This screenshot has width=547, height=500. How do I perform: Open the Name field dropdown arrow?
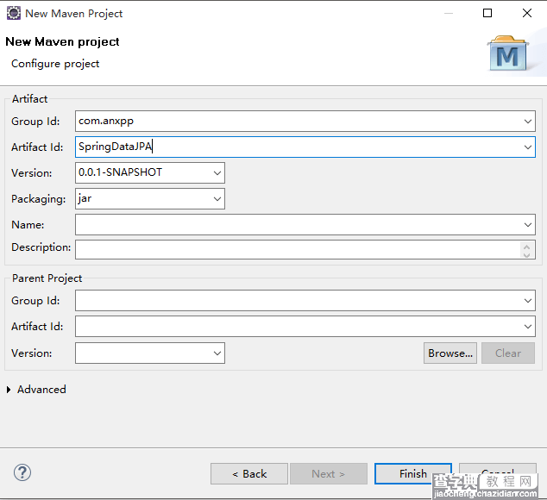click(527, 224)
